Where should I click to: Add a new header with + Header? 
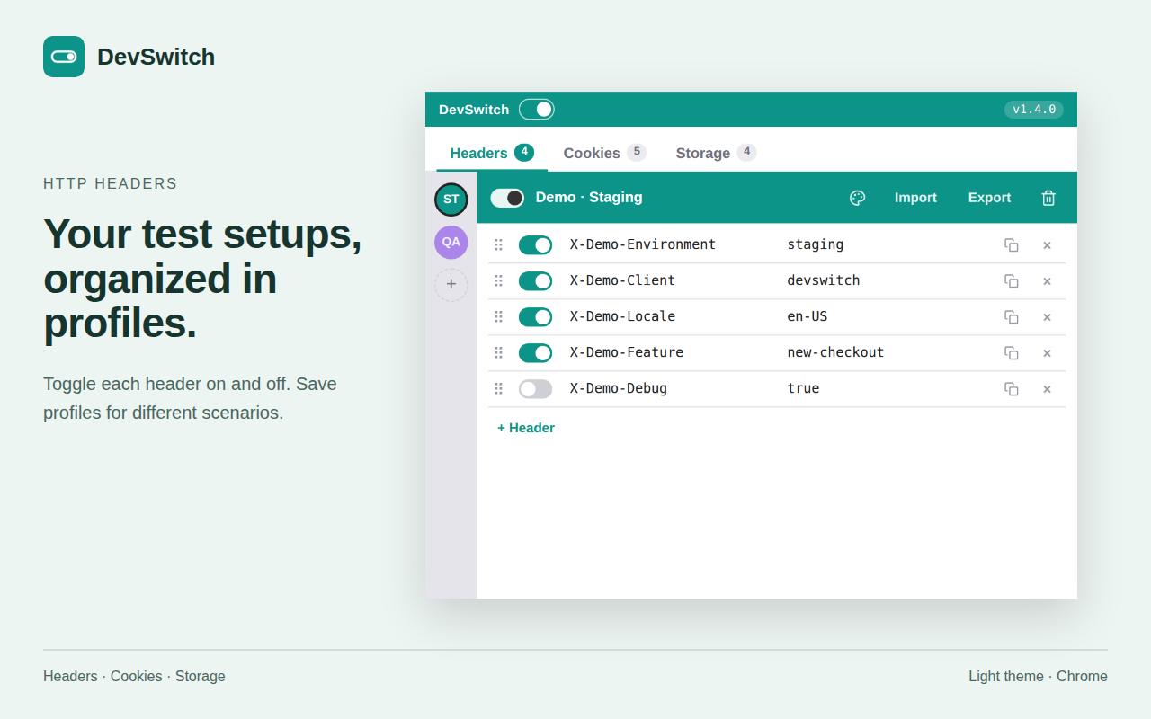pos(526,428)
